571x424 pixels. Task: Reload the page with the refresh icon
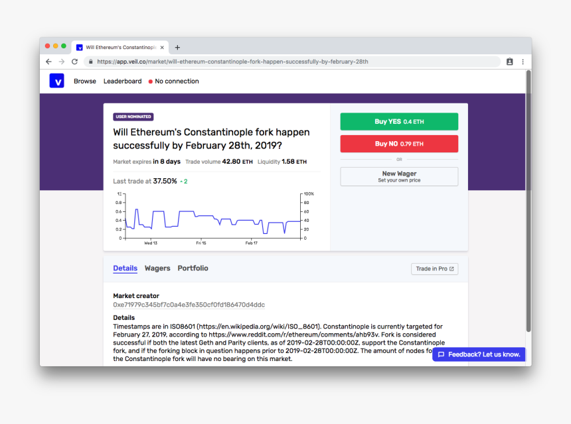(x=74, y=62)
